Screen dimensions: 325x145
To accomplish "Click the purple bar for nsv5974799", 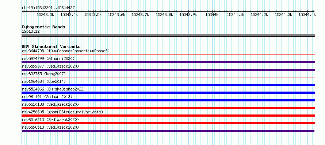I will (x=168, y=62).
